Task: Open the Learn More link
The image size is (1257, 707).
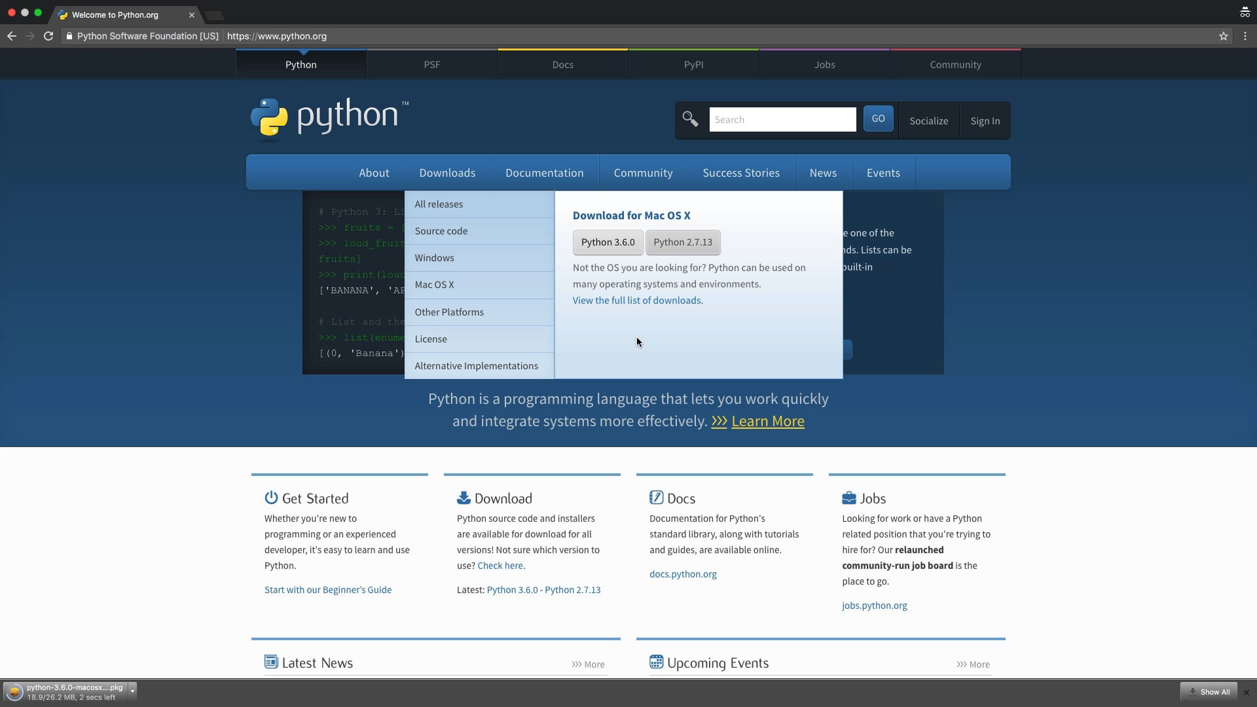Action: pos(768,421)
